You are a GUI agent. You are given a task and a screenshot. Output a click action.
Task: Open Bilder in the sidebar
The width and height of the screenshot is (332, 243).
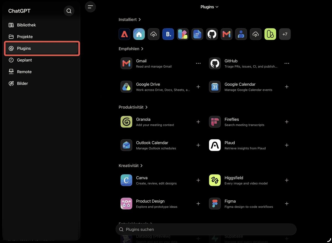click(42, 83)
